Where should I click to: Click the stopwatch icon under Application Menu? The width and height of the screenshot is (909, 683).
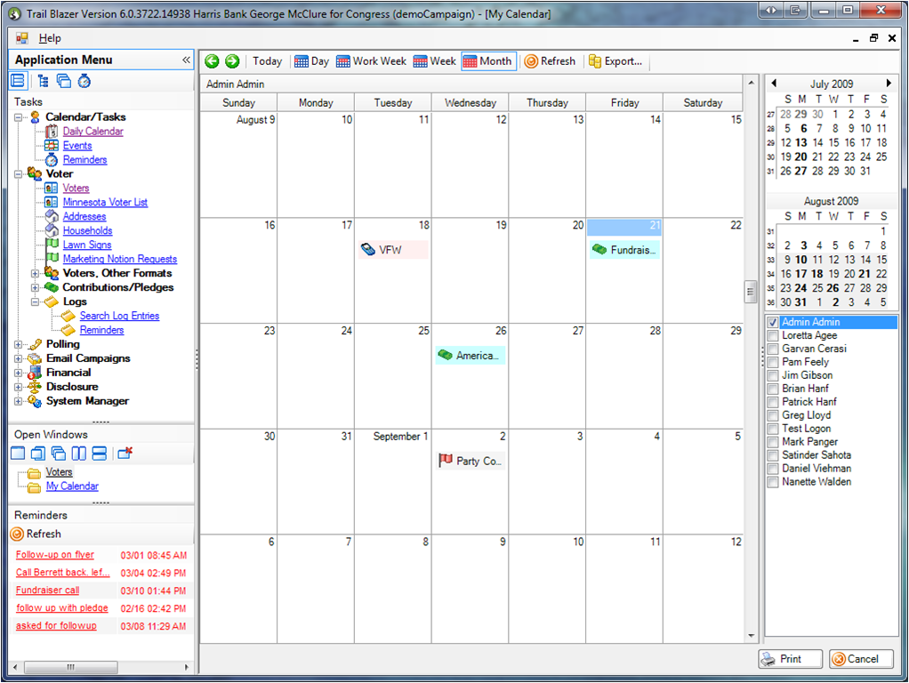84,81
